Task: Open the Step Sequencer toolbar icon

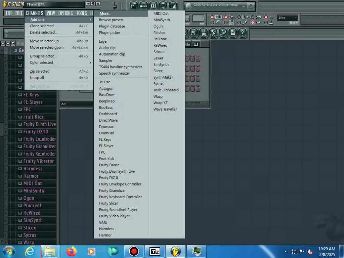Action: 143,6
